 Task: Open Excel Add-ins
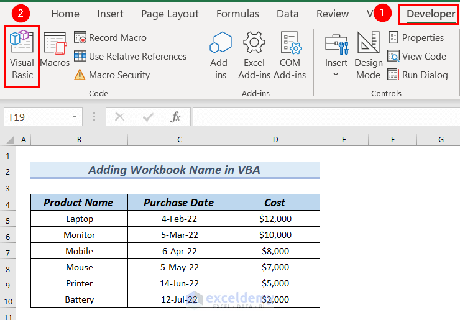tap(254, 56)
